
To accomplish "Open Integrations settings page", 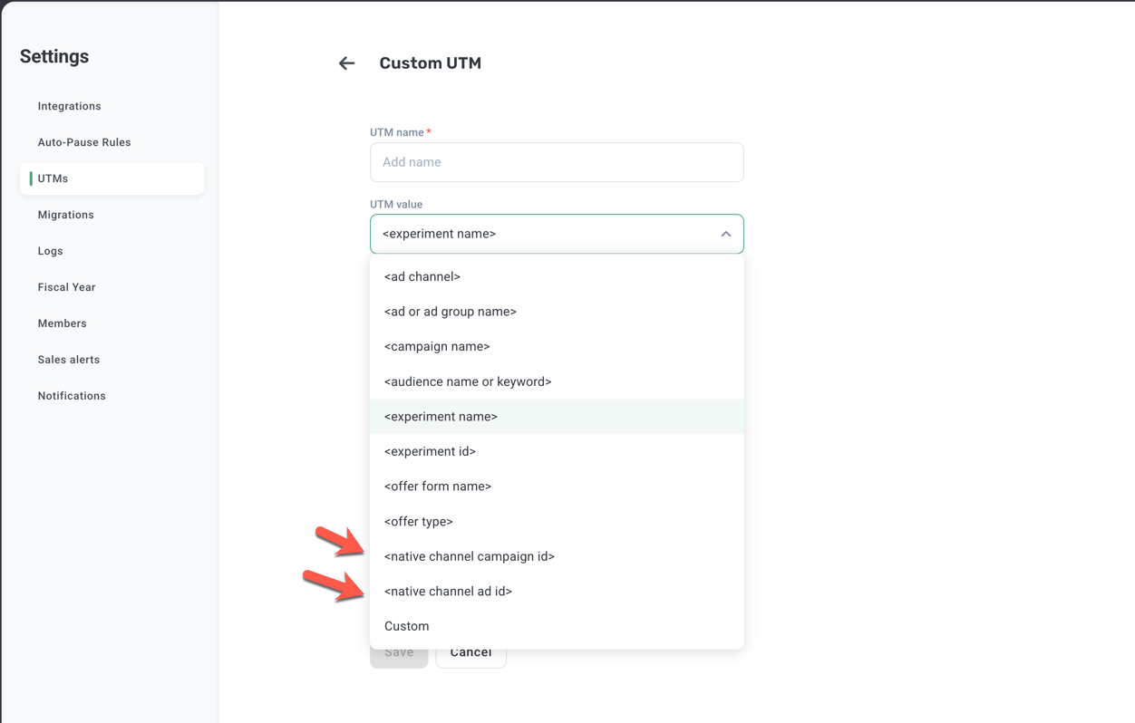I will [x=70, y=106].
